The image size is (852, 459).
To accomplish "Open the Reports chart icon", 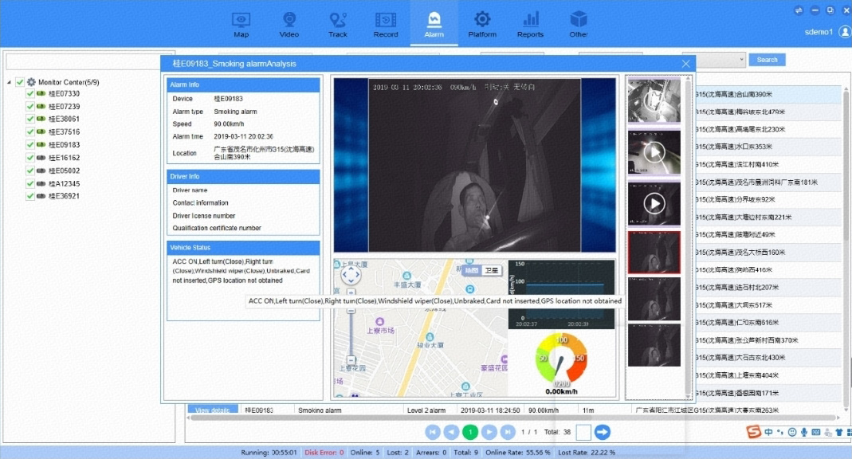I will pos(530,20).
